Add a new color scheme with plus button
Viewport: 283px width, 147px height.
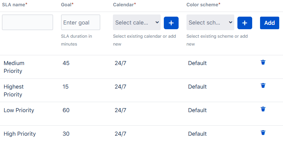[245, 23]
